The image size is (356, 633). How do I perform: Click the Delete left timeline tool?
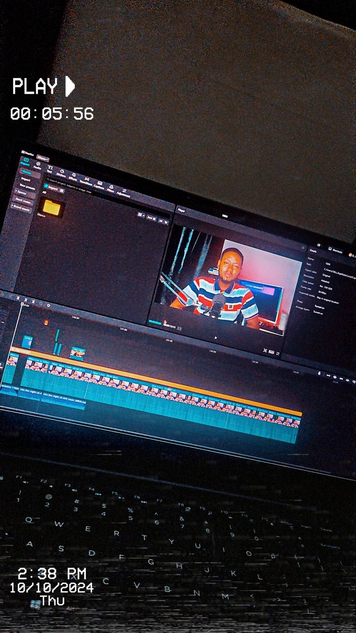25,300
